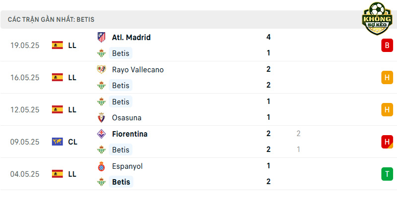Image resolution: width=397 pixels, height=198 pixels.
Task: Click the Espanyol club crest
Action: tap(101, 166)
